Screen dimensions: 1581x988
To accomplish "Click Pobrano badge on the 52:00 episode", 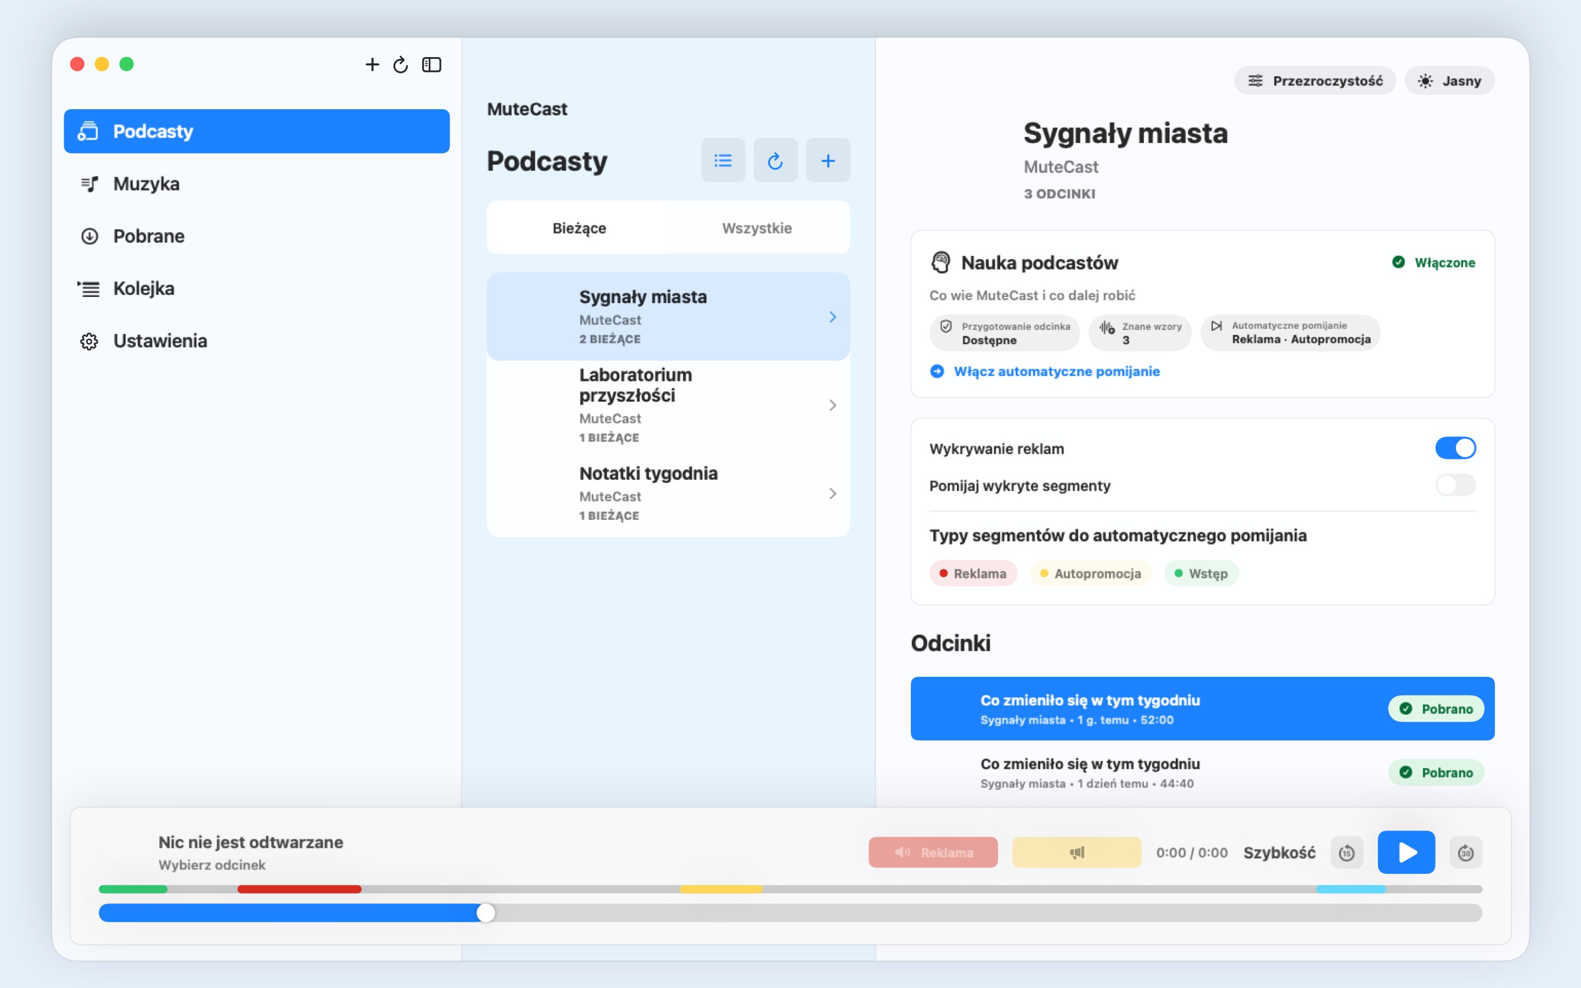I will pos(1436,709).
